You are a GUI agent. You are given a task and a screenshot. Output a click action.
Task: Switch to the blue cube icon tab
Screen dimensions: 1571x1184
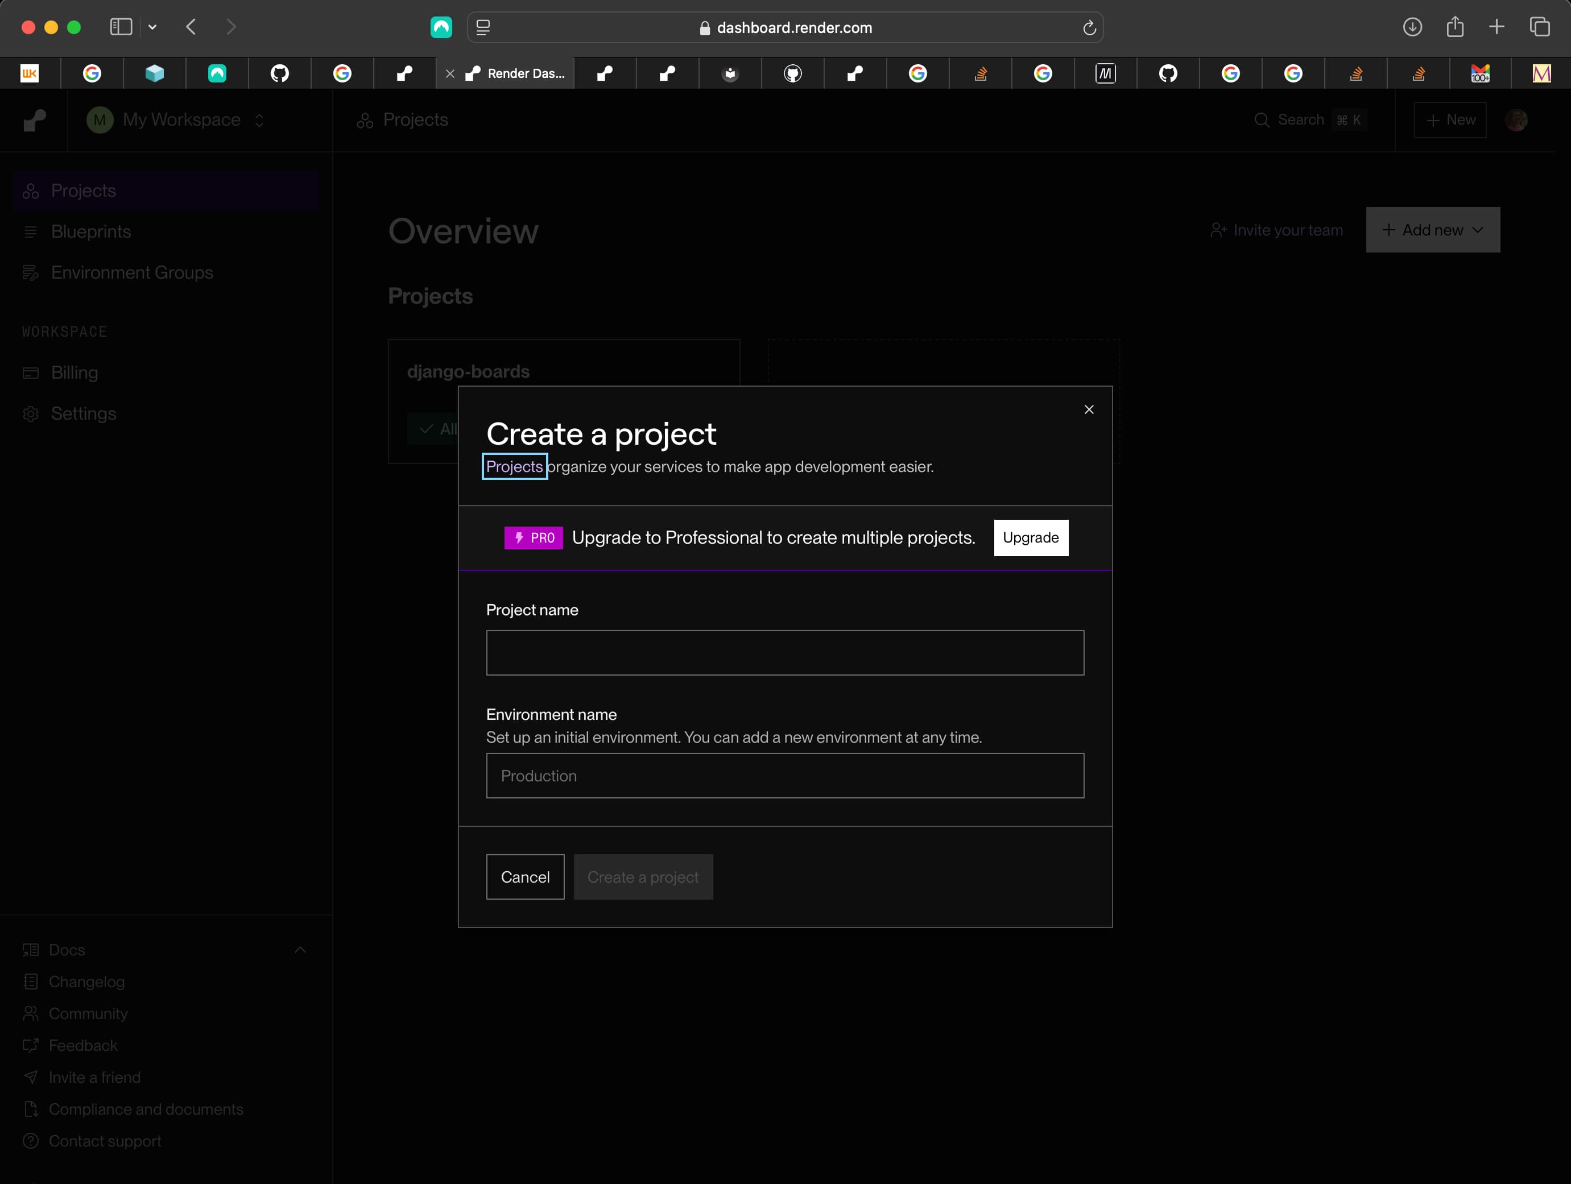click(155, 74)
